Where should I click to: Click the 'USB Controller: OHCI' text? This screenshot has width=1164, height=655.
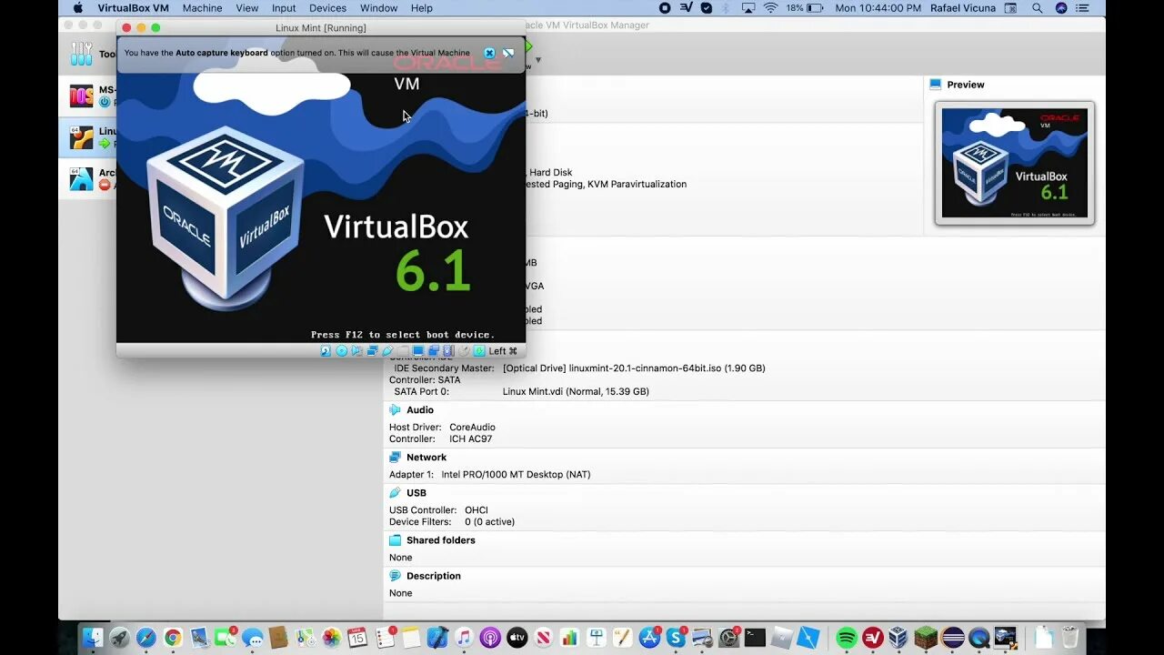click(x=438, y=510)
